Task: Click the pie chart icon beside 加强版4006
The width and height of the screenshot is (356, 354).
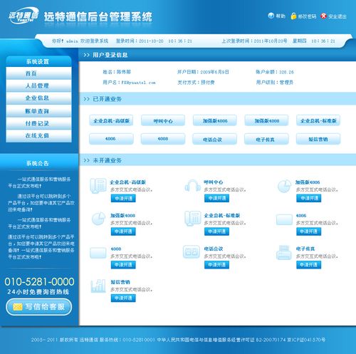Action: click(284, 186)
